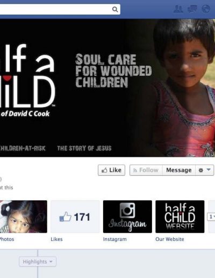Like the page with the Like button
Image resolution: width=215 pixels, height=278 pixels.
pos(111,170)
